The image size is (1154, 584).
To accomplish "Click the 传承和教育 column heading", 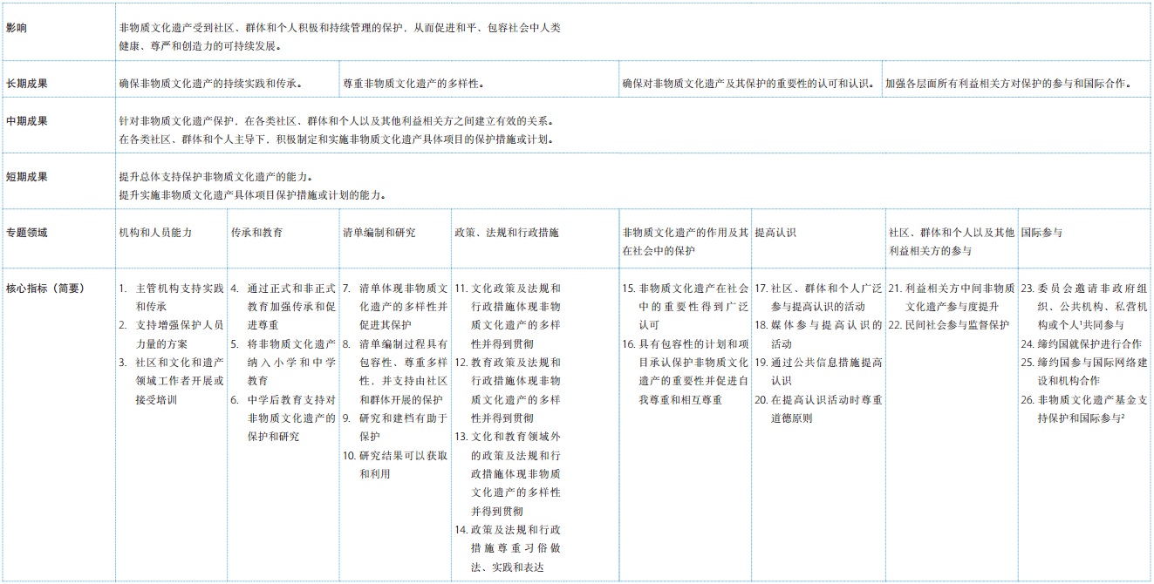I will coord(256,233).
